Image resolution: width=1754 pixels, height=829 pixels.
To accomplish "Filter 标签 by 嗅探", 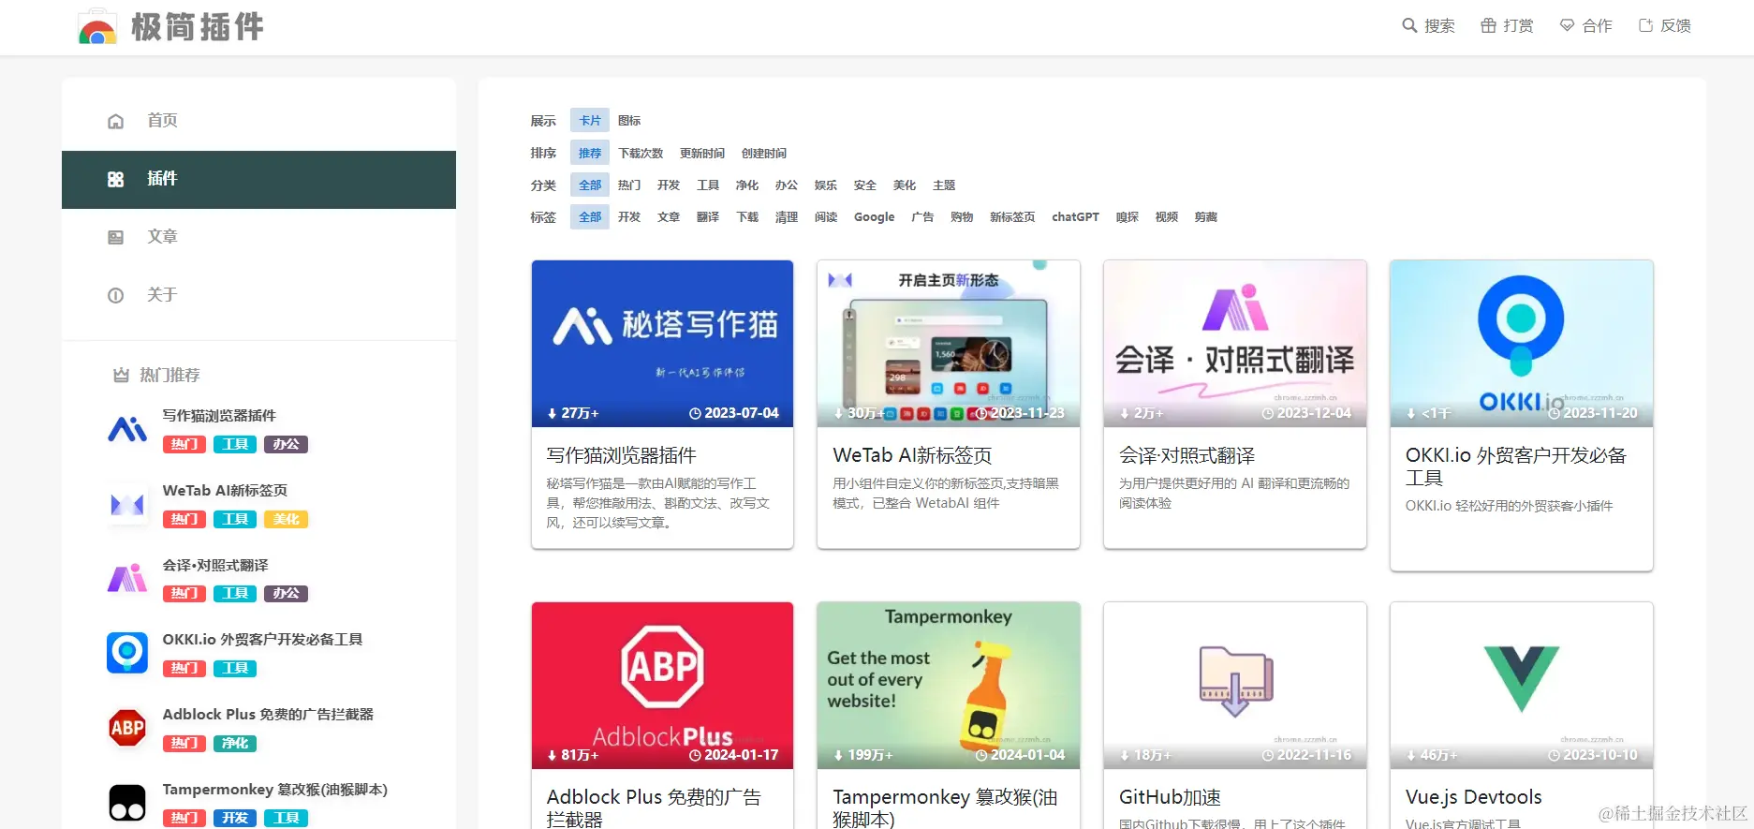I will 1128,216.
